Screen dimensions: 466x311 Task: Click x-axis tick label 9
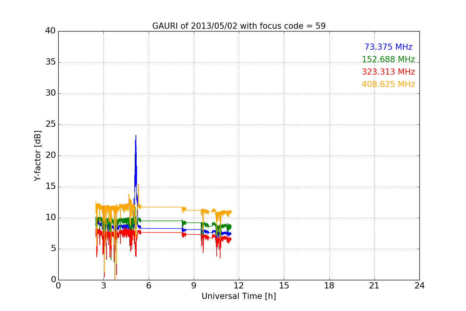tap(193, 285)
